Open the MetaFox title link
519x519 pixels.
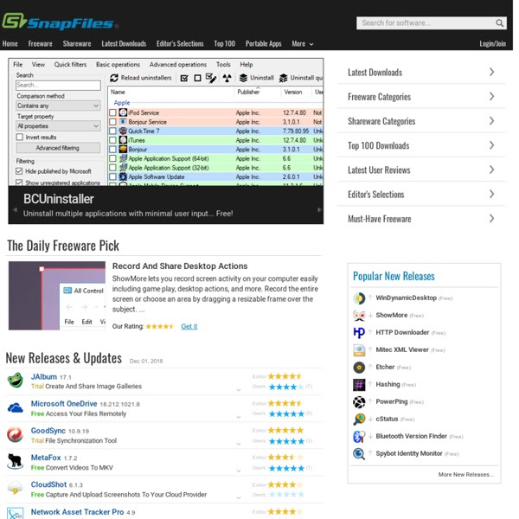[x=46, y=458]
